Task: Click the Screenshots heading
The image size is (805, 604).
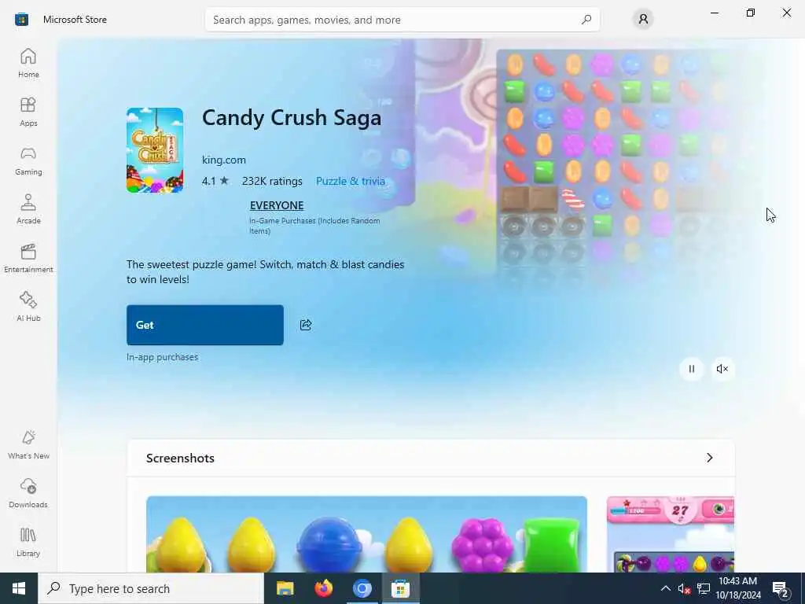Action: tap(180, 459)
